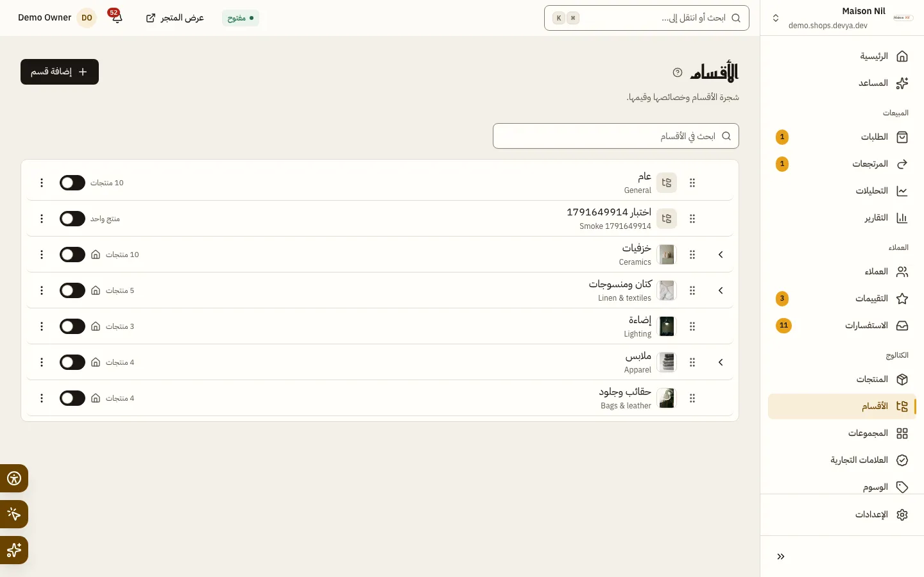Open the three-dot menu for عام row

(42, 183)
